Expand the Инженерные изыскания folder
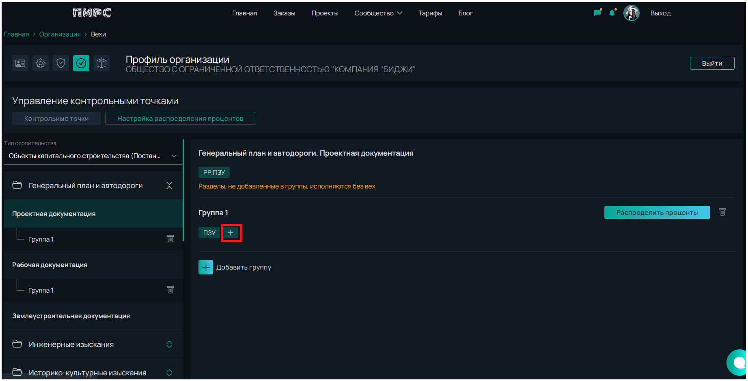Image resolution: width=748 pixels, height=381 pixels. point(169,345)
